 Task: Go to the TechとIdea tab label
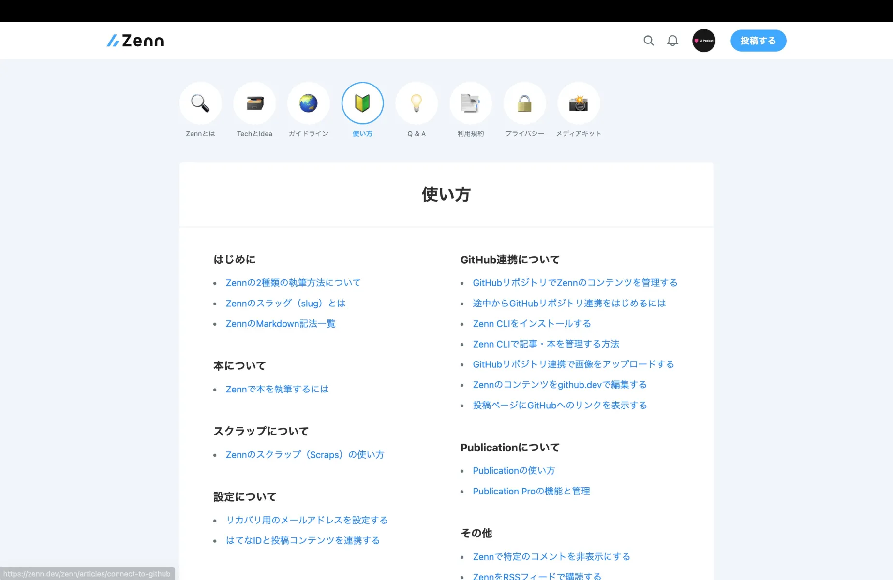[x=254, y=134]
